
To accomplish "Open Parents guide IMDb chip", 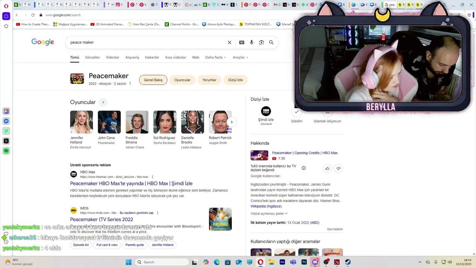I will [x=135, y=245].
